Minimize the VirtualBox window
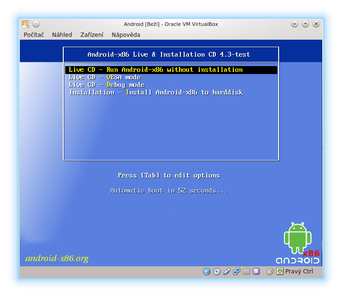 (x=294, y=24)
